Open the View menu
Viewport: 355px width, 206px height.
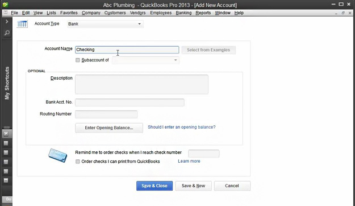38,13
